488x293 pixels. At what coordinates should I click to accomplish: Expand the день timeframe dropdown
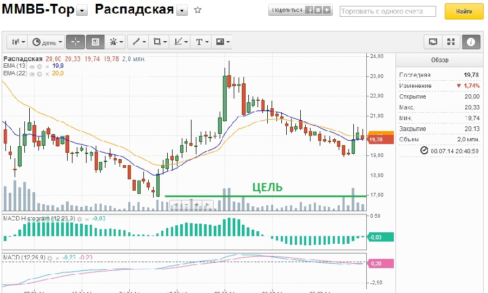(x=47, y=42)
